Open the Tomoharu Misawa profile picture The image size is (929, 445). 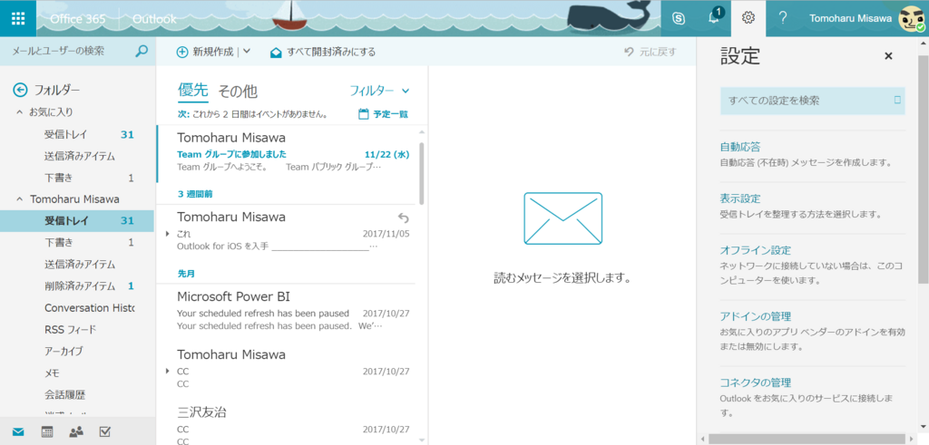(x=911, y=19)
